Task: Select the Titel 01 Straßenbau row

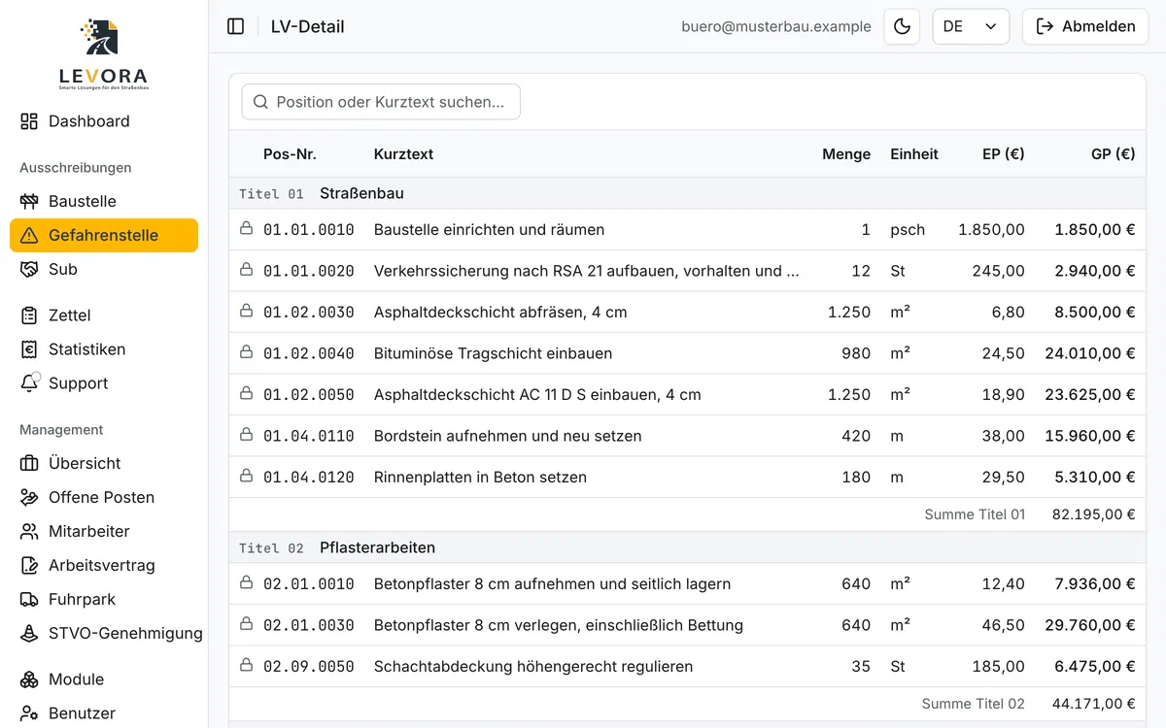Action: coord(687,193)
